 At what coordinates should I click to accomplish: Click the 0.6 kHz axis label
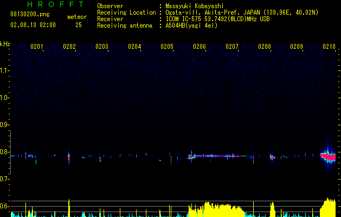point(4,206)
